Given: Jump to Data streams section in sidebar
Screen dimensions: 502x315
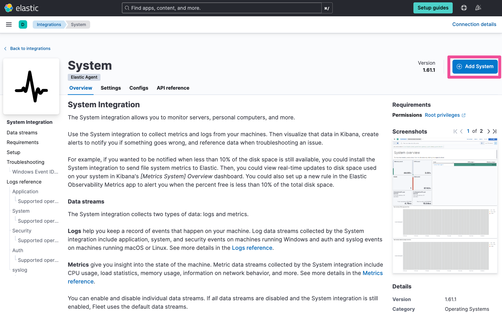Looking at the screenshot, I should pos(22,133).
